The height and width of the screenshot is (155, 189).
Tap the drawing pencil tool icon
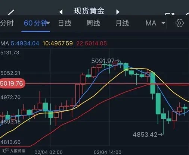(11, 12)
